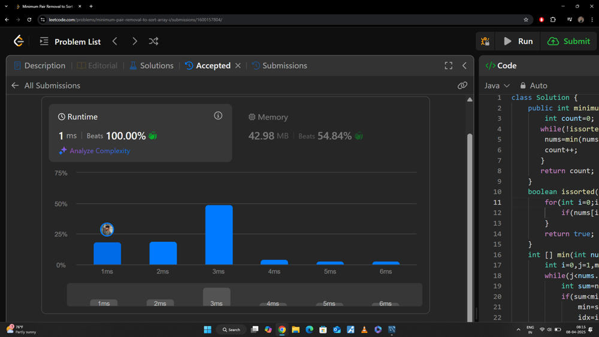Click the Code panel header
599x337 pixels.
pyautogui.click(x=501, y=66)
